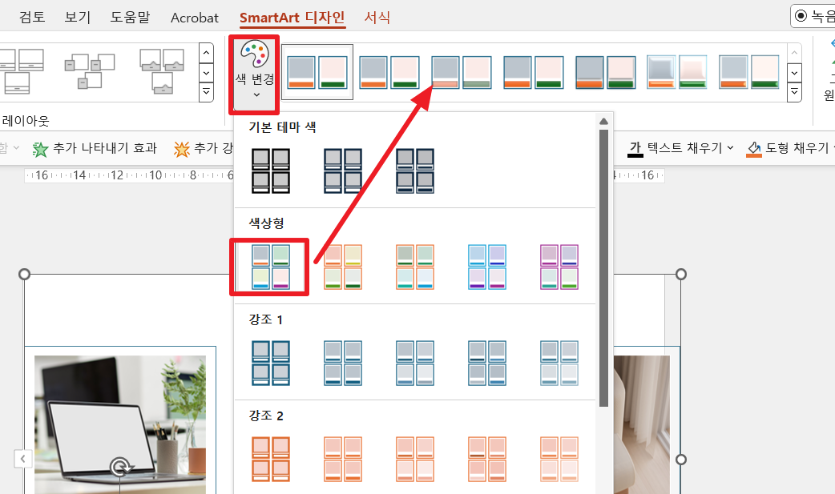835x494 pixels.
Task: Choose the picture caption layout thumbnail
Action: tap(162, 71)
